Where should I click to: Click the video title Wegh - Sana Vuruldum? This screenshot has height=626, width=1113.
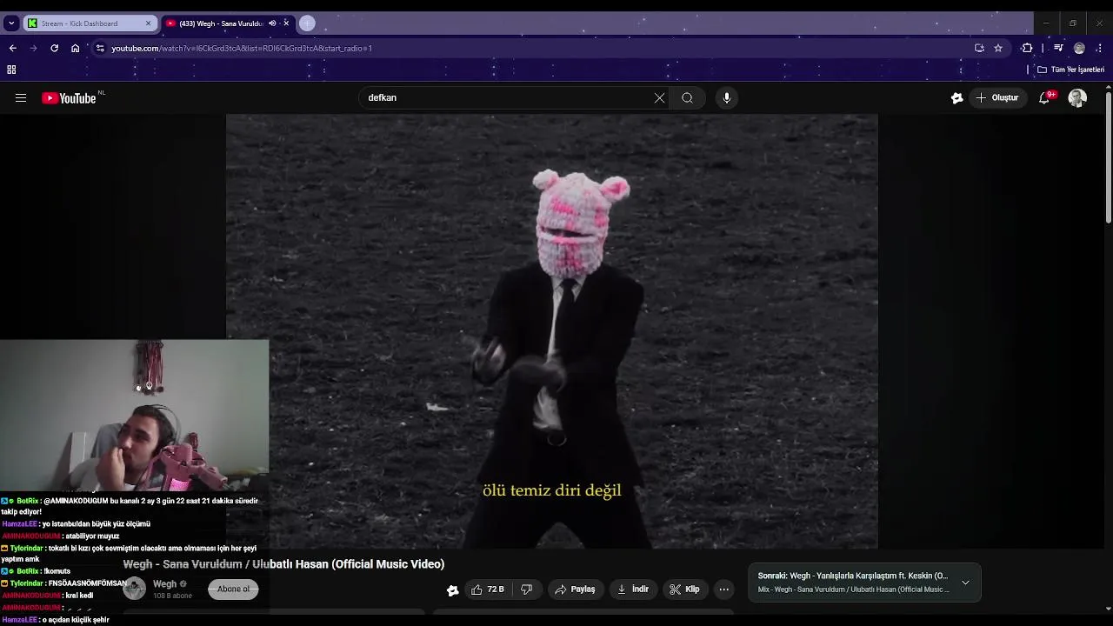tap(283, 564)
